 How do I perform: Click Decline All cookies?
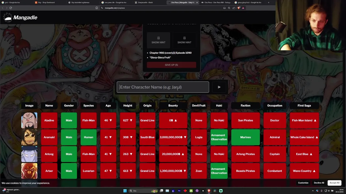click(x=319, y=183)
